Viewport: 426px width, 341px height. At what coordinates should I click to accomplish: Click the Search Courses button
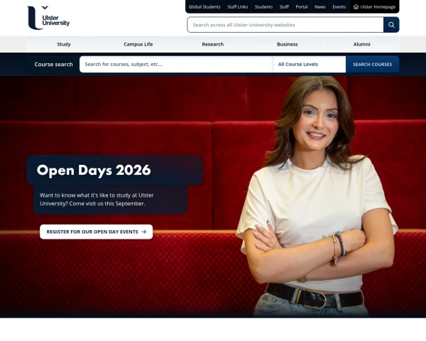(373, 65)
